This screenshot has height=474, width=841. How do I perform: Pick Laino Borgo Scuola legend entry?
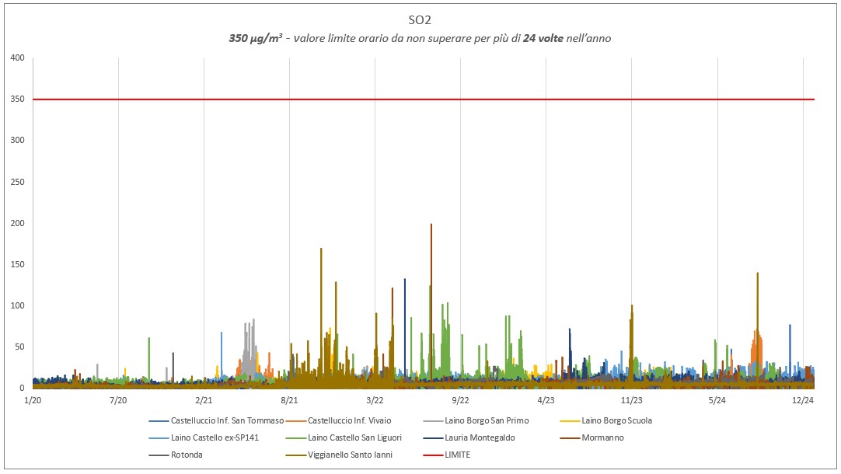point(616,420)
